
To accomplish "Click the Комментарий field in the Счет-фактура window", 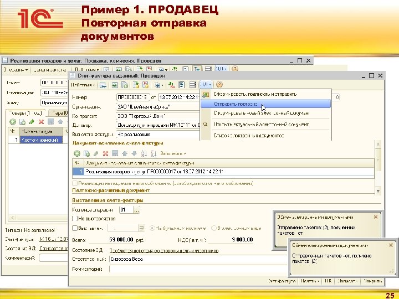I will point(198,269).
